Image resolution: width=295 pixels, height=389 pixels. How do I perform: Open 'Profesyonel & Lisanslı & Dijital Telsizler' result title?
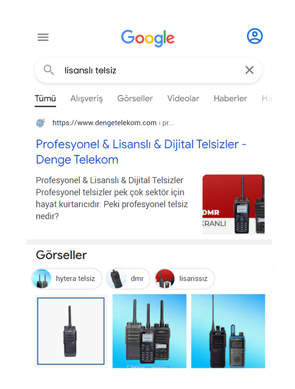click(x=141, y=152)
